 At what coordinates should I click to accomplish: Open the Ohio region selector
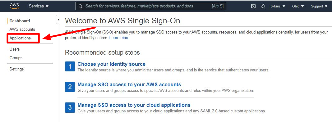[298, 6]
